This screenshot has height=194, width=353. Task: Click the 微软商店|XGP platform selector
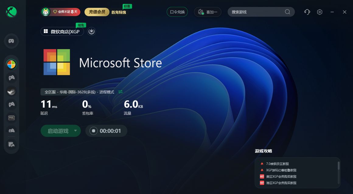62,32
